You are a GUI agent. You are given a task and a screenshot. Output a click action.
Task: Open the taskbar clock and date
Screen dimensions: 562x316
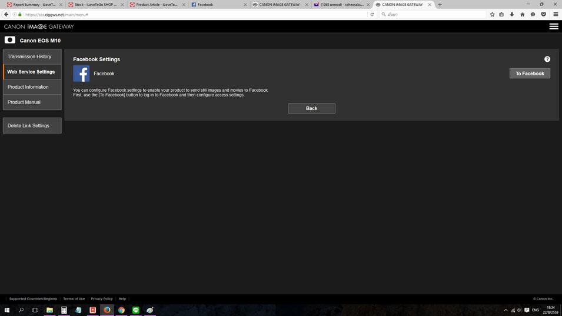coord(551,310)
